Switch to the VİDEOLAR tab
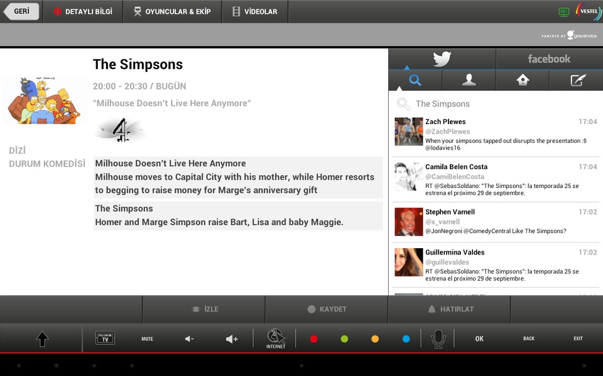 point(255,11)
